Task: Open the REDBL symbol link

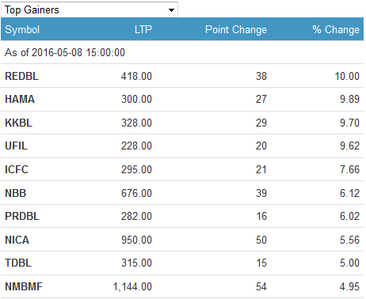Action: tap(21, 76)
